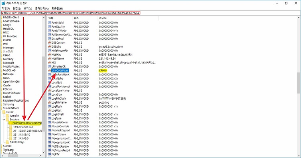Click the LogFlush DWORD icon

coord(49,106)
